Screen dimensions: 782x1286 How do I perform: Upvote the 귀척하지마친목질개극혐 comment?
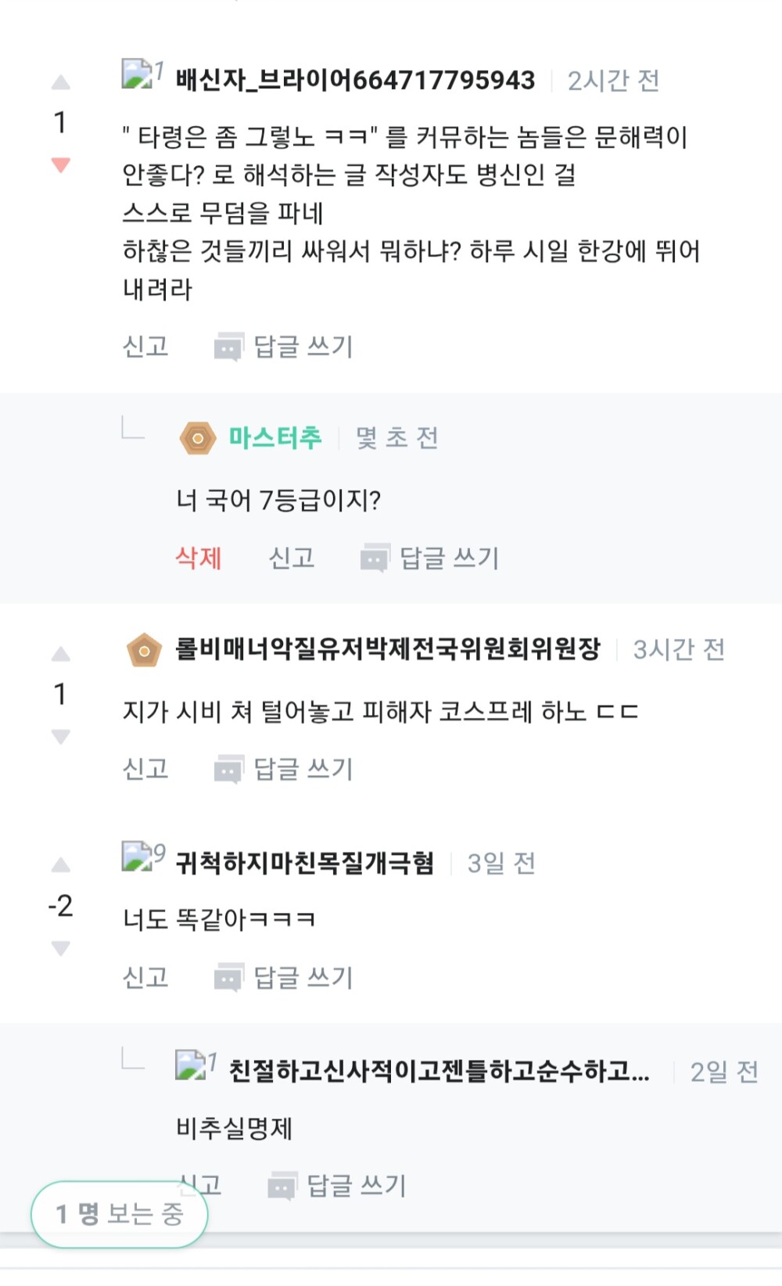60,864
